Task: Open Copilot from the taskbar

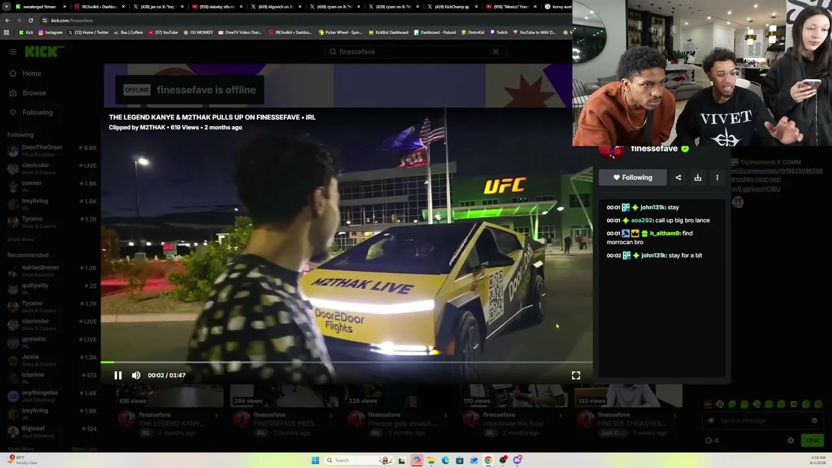Action: coord(417,460)
